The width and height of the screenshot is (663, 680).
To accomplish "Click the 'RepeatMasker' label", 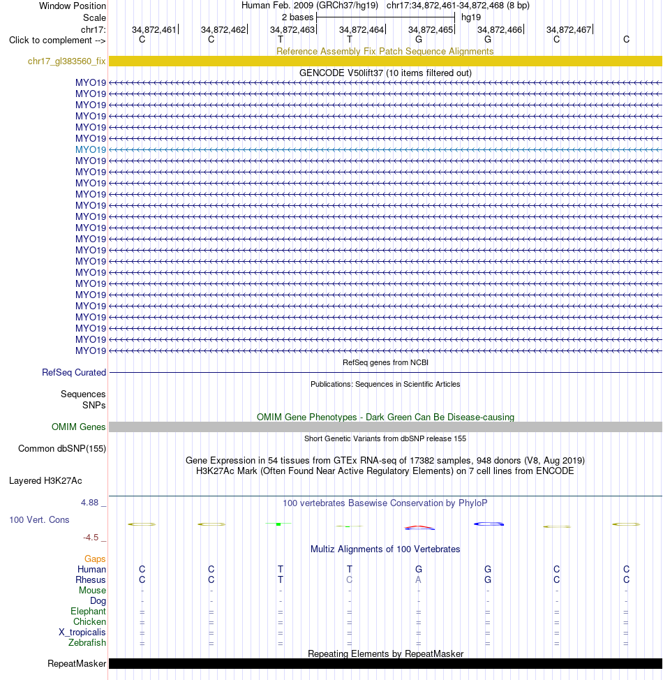I will (77, 663).
